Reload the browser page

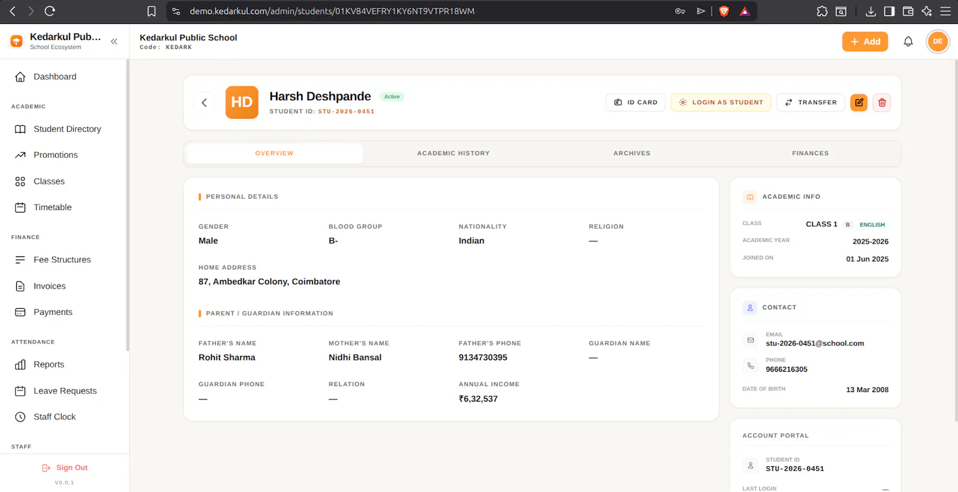click(50, 11)
